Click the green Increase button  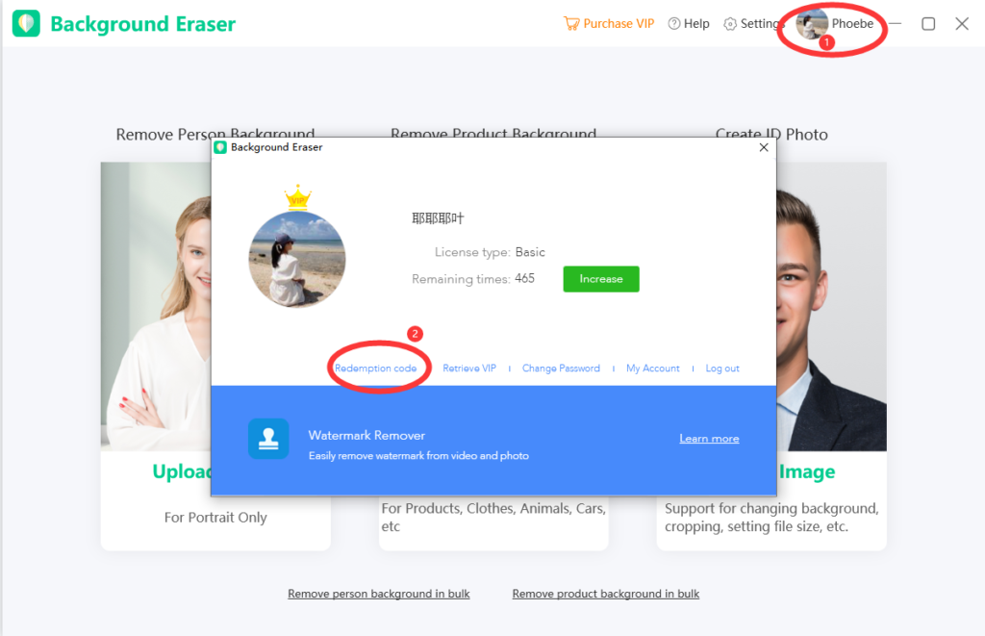tap(600, 279)
